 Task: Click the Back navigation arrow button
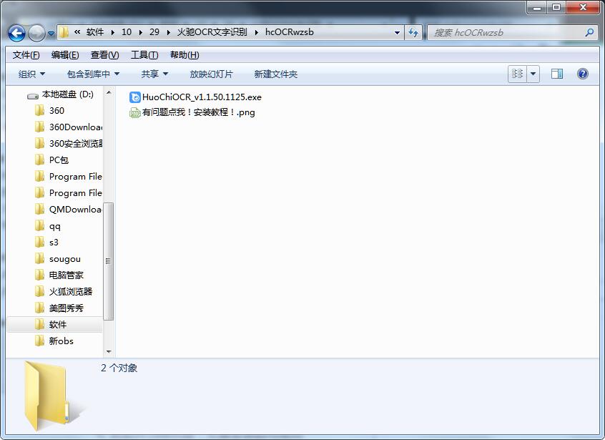click(16, 33)
